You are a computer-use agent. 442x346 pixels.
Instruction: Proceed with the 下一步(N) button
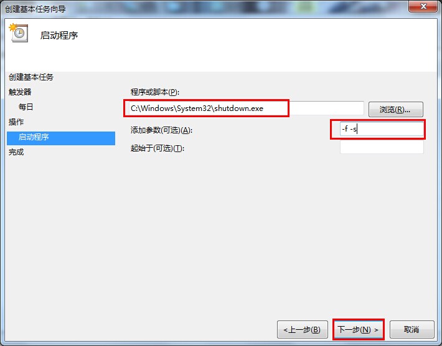359,329
